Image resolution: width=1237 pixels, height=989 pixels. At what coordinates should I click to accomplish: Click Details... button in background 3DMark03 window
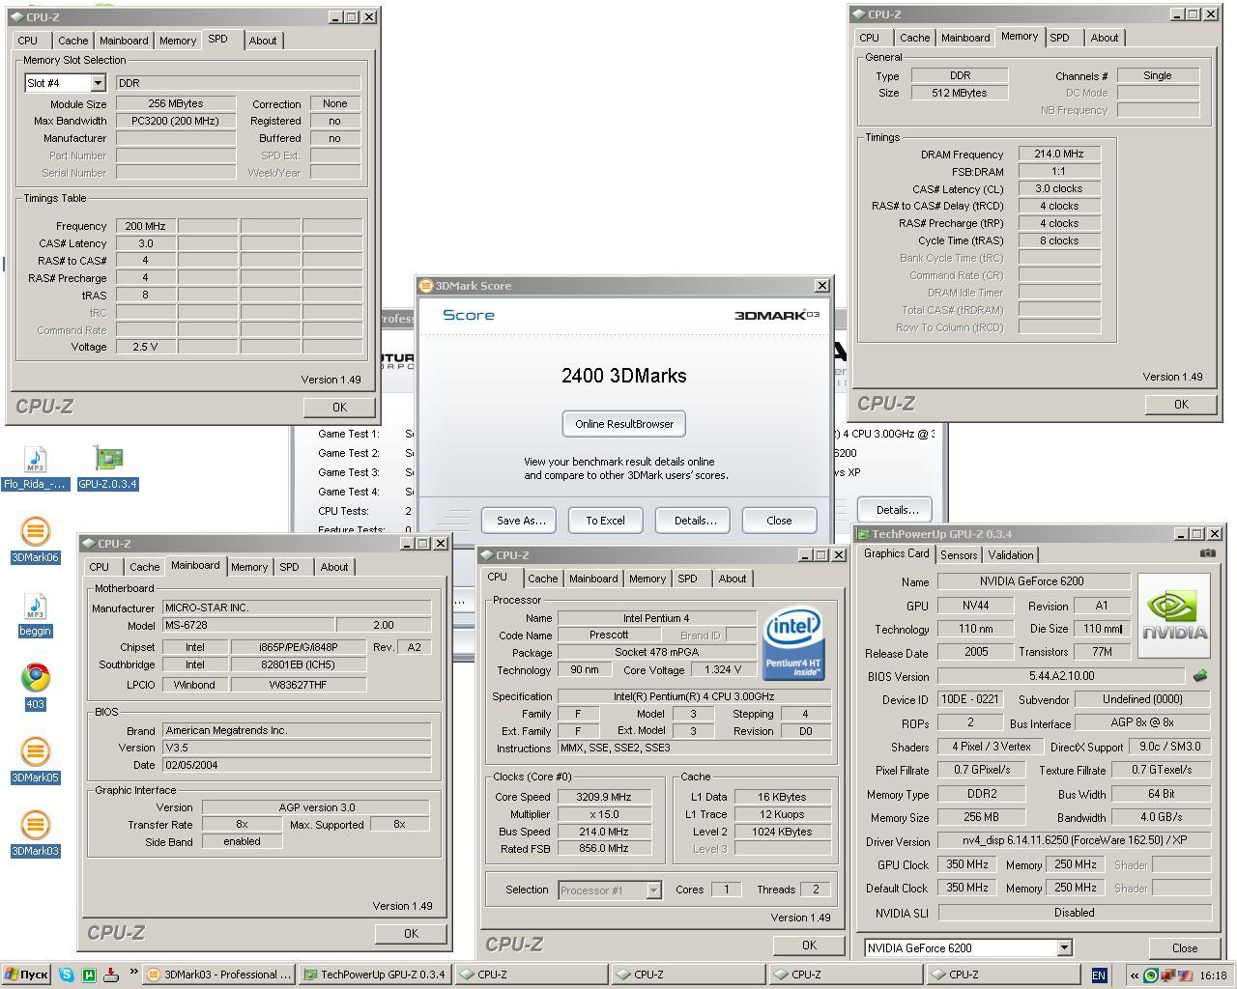coord(897,510)
